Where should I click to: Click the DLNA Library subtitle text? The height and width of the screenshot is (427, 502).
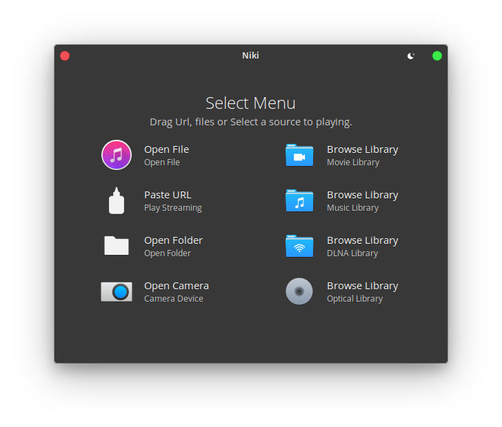[352, 253]
